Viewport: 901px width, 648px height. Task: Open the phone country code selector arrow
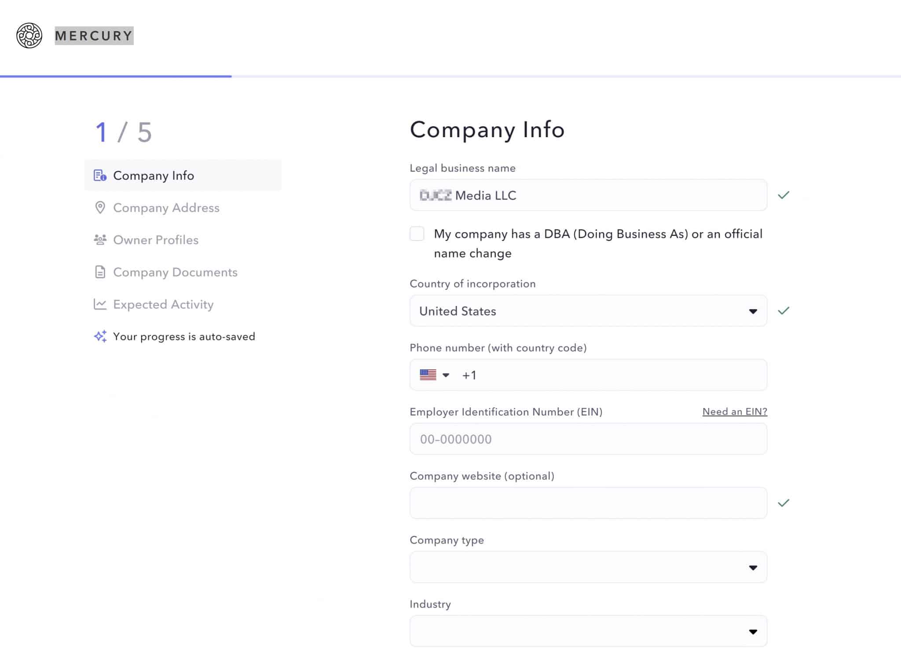pyautogui.click(x=446, y=375)
